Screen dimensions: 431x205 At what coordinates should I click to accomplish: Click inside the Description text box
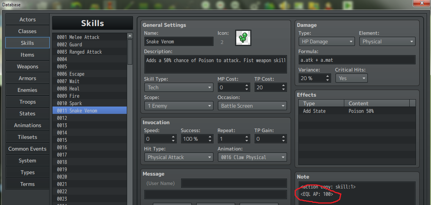(215, 64)
